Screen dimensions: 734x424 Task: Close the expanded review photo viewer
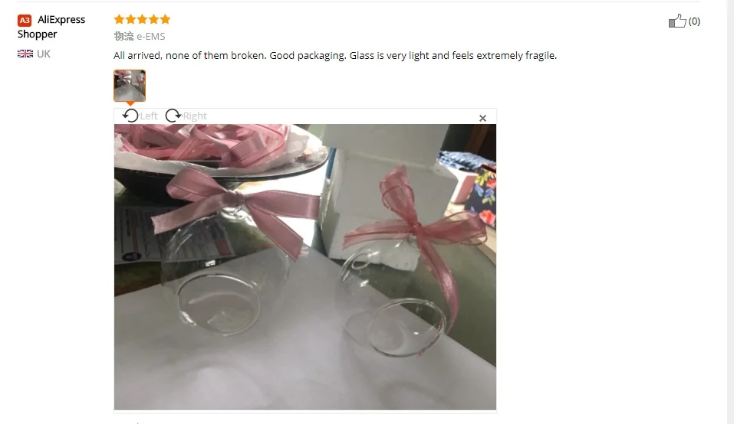482,118
